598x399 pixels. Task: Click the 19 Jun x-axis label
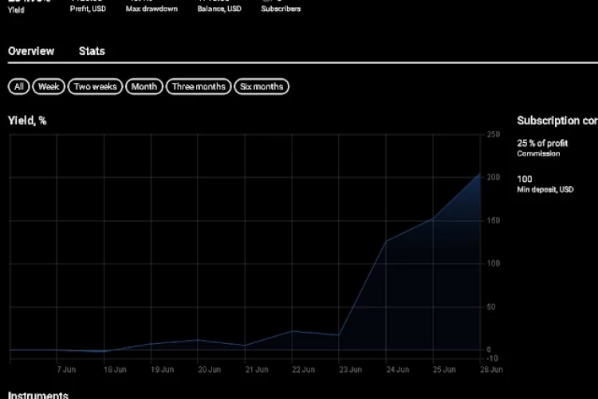coord(162,369)
